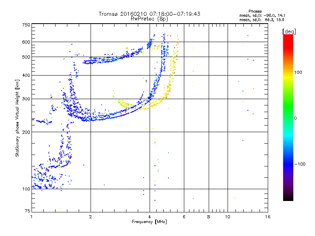Click the "Frequency [MHz]" axis label
Screen dimensions: 315x236
coord(149,222)
